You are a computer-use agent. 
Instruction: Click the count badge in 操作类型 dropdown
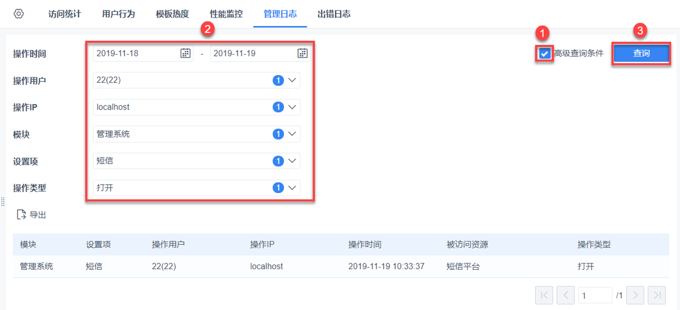(x=278, y=188)
